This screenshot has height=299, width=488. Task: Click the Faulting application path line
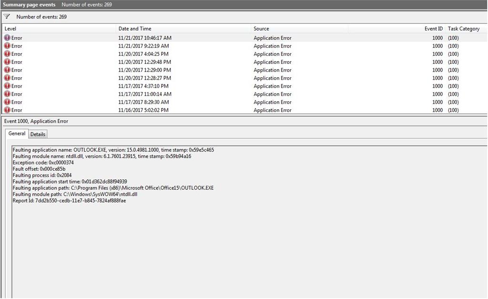pyautogui.click(x=113, y=188)
